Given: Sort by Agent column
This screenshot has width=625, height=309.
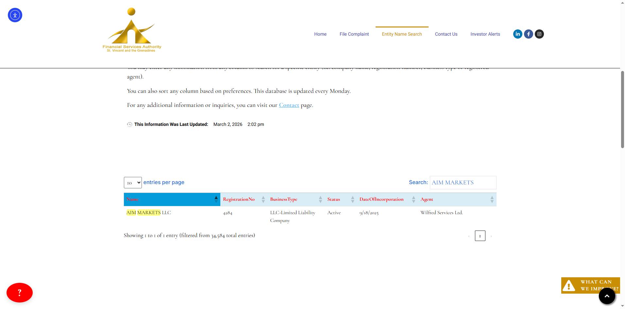Looking at the screenshot, I should (x=457, y=199).
